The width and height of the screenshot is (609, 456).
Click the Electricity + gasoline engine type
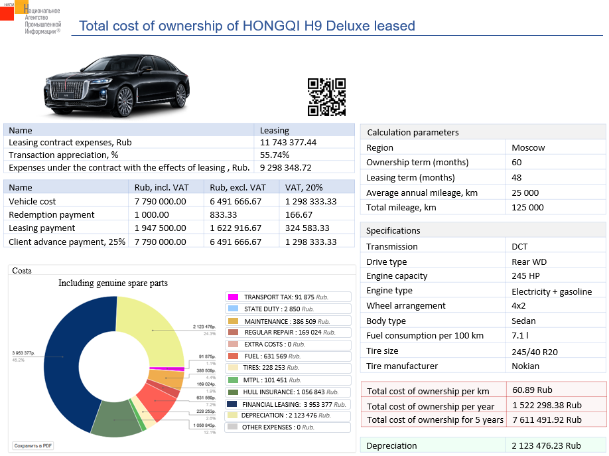pos(551,291)
